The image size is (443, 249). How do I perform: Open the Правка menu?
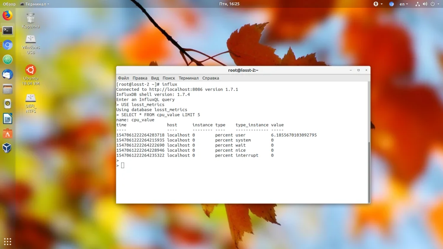(140, 78)
